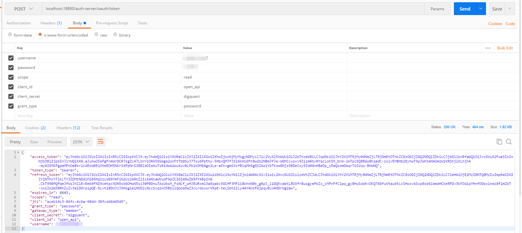Save the request
Viewport: 522px width, 233px height.
[497, 9]
